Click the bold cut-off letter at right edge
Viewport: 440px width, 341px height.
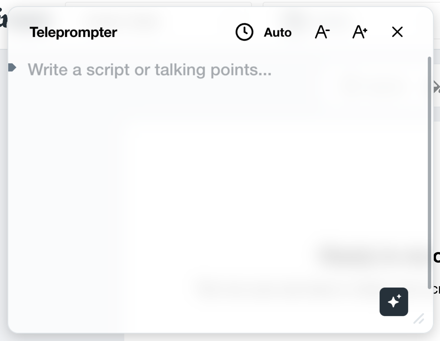(437, 257)
